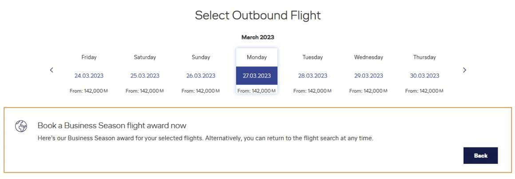Choose Wednesday 29.03.2023 date
The width and height of the screenshot is (515, 179).
pos(368,76)
